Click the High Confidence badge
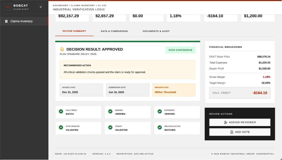 pos(180,50)
